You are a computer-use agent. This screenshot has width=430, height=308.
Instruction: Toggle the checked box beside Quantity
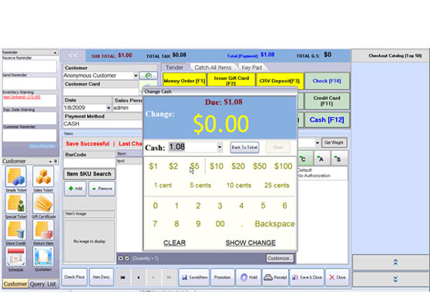coord(127,258)
